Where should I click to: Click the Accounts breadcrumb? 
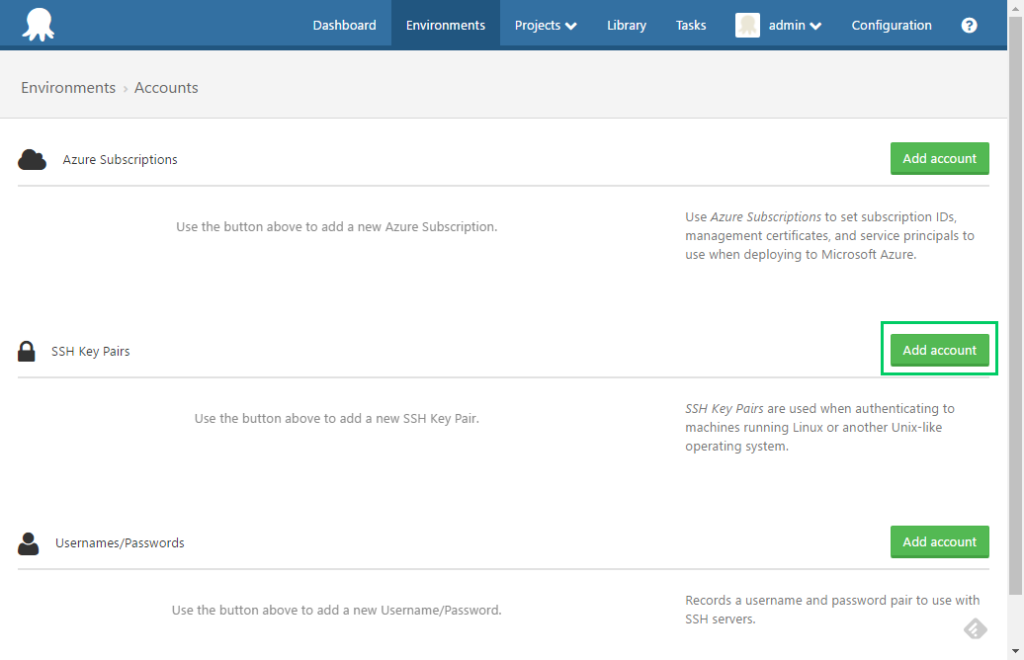point(166,88)
